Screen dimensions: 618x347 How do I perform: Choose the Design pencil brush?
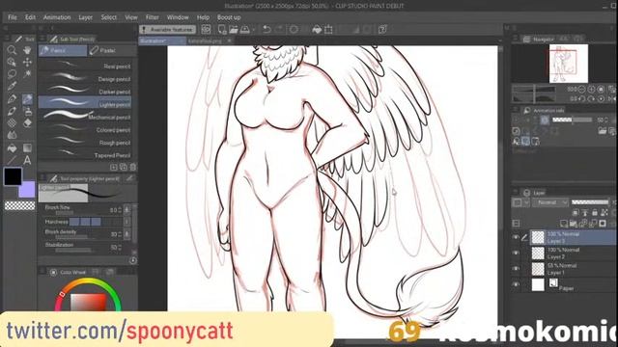click(x=85, y=78)
